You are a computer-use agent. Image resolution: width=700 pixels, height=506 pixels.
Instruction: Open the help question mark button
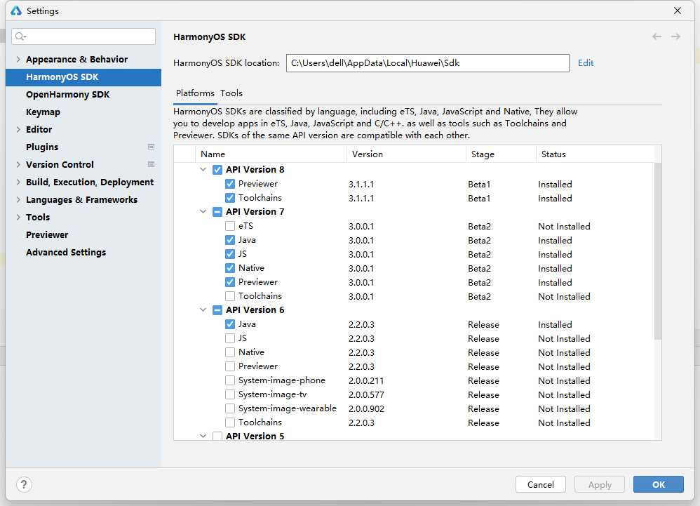[x=24, y=484]
